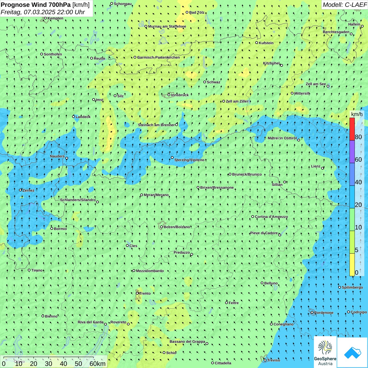
Task: Click the red 80 km/h legend color
Action: pos(352,129)
